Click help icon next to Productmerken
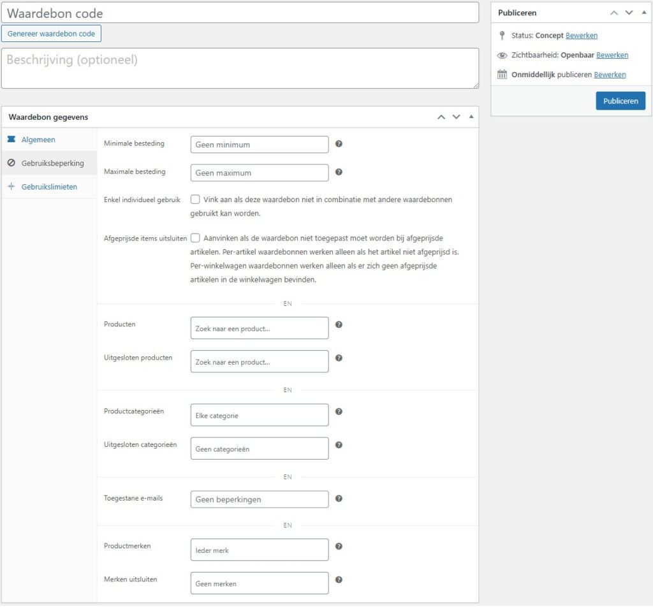 [x=339, y=546]
